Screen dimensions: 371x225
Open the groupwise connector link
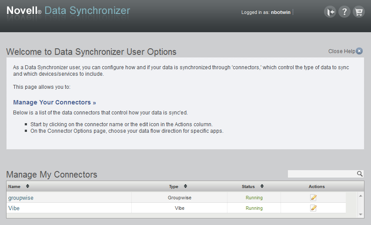(x=21, y=198)
